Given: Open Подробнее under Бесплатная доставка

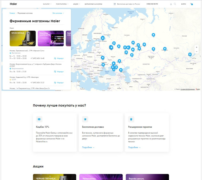Looking at the screenshot, I should click(x=88, y=147).
